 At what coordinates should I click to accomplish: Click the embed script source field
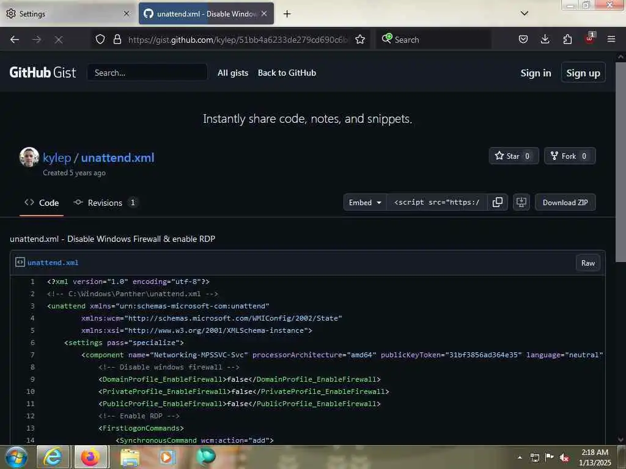tap(436, 203)
